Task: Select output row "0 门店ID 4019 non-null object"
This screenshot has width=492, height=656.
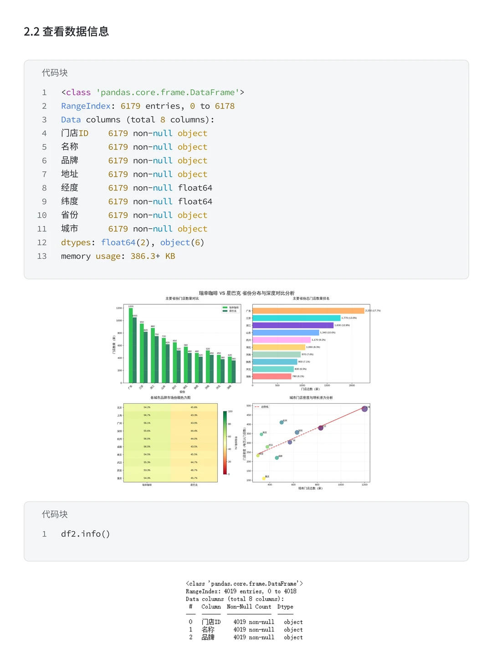Action: click(246, 622)
